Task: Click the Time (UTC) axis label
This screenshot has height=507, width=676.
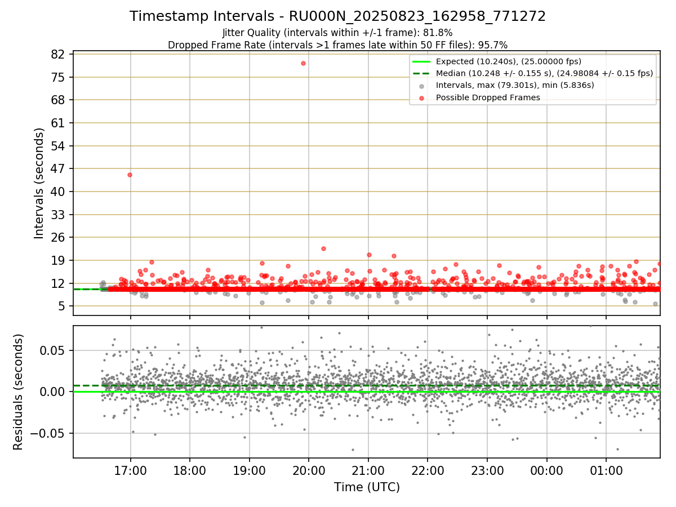Action: pyautogui.click(x=367, y=487)
